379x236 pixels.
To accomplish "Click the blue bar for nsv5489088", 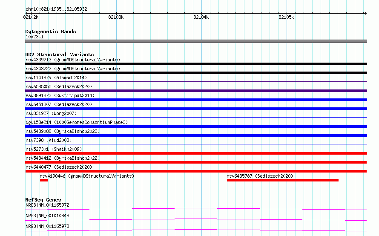I will [x=196, y=135].
